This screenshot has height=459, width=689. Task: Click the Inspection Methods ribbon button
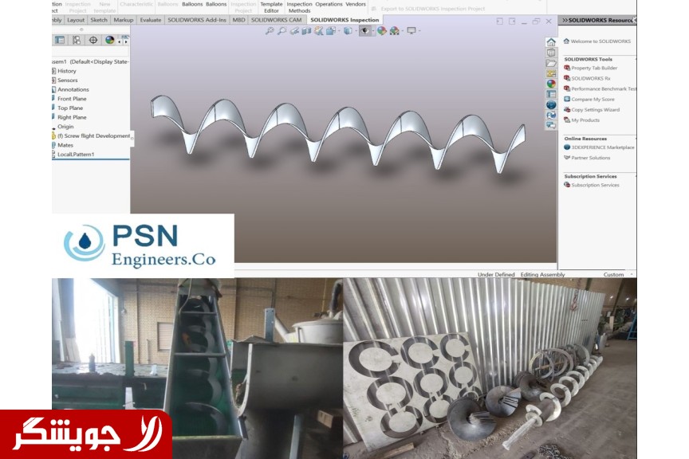click(299, 7)
